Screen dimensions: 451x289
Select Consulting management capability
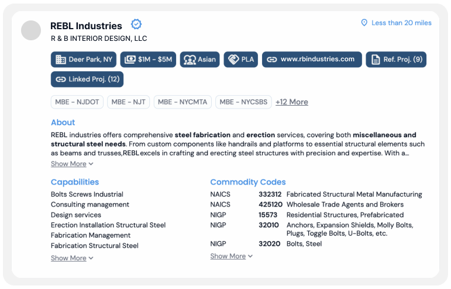(x=90, y=204)
